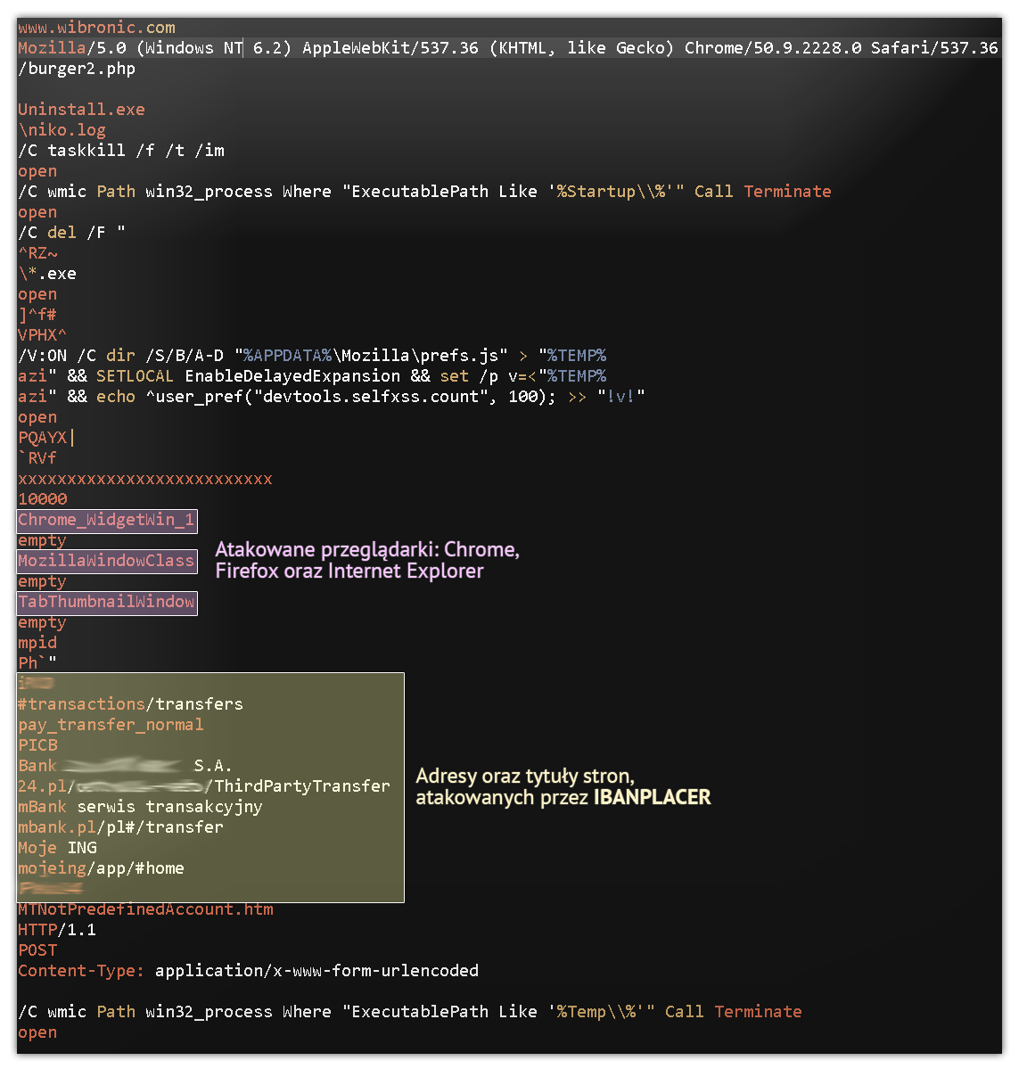Select the POST method line
The height and width of the screenshot is (1077, 1027).
tap(37, 950)
